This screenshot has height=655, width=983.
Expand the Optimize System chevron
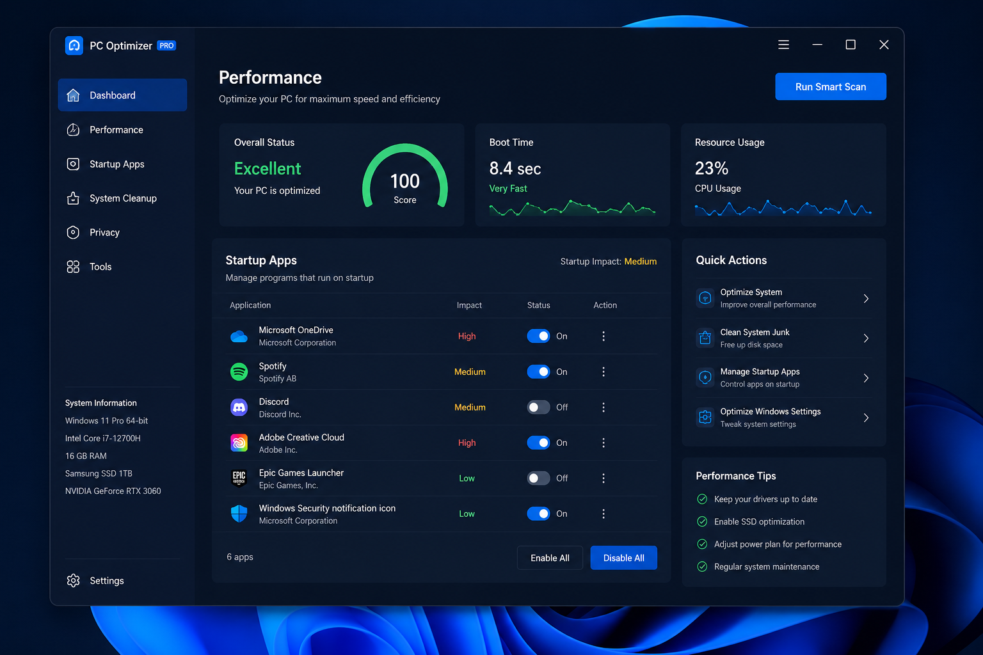click(x=866, y=299)
